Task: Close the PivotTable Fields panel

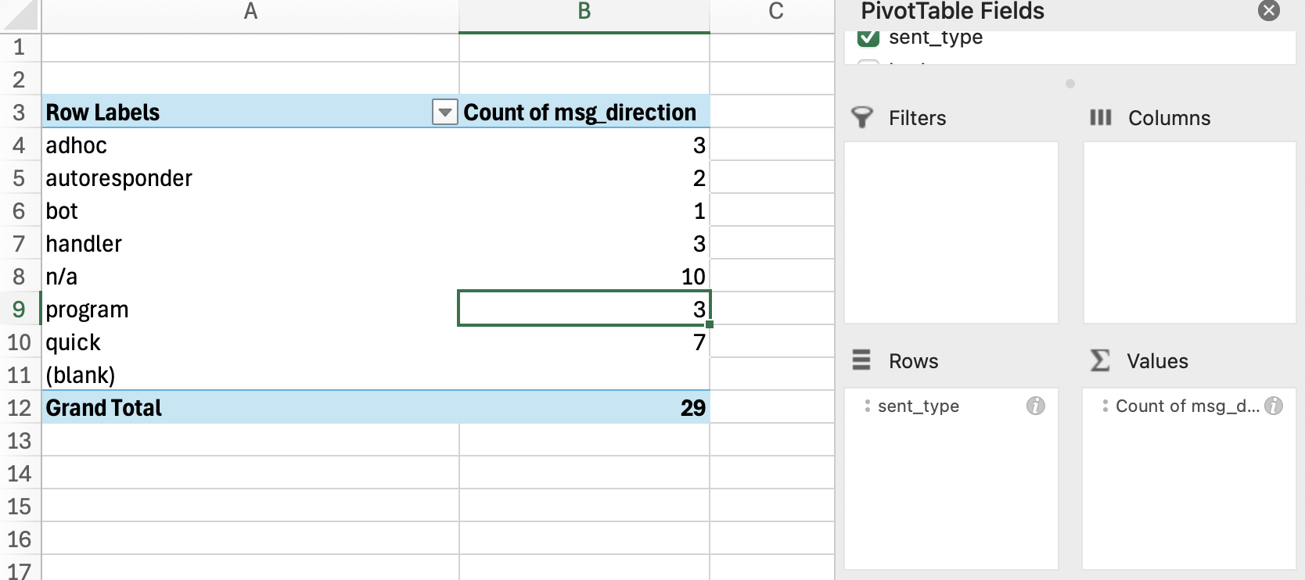Action: pos(1268,10)
